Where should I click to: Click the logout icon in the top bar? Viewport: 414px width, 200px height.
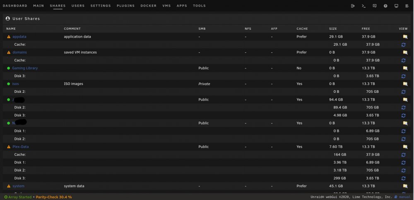[x=353, y=6]
